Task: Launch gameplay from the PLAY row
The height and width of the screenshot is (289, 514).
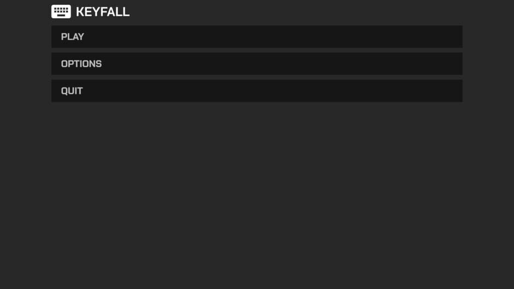Action: 256,37
